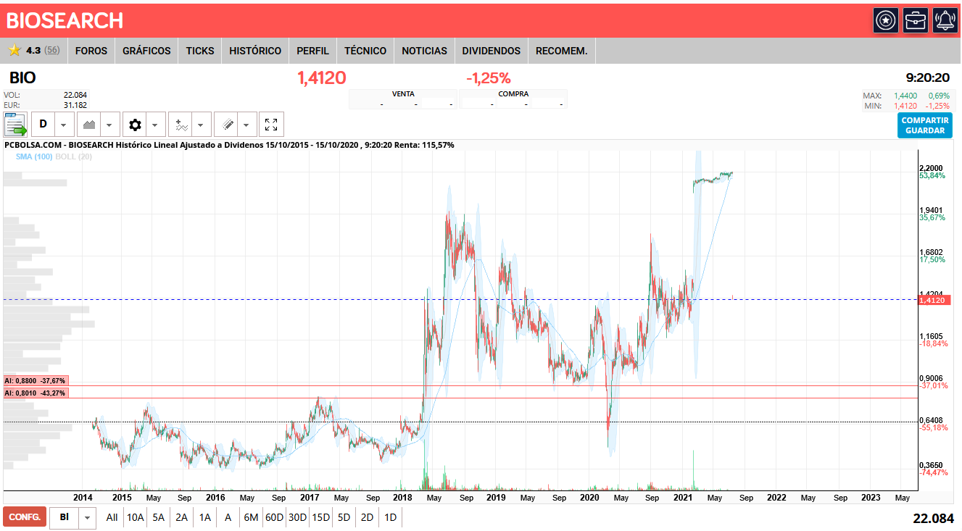
Task: Select the 6M time range
Action: 251,517
